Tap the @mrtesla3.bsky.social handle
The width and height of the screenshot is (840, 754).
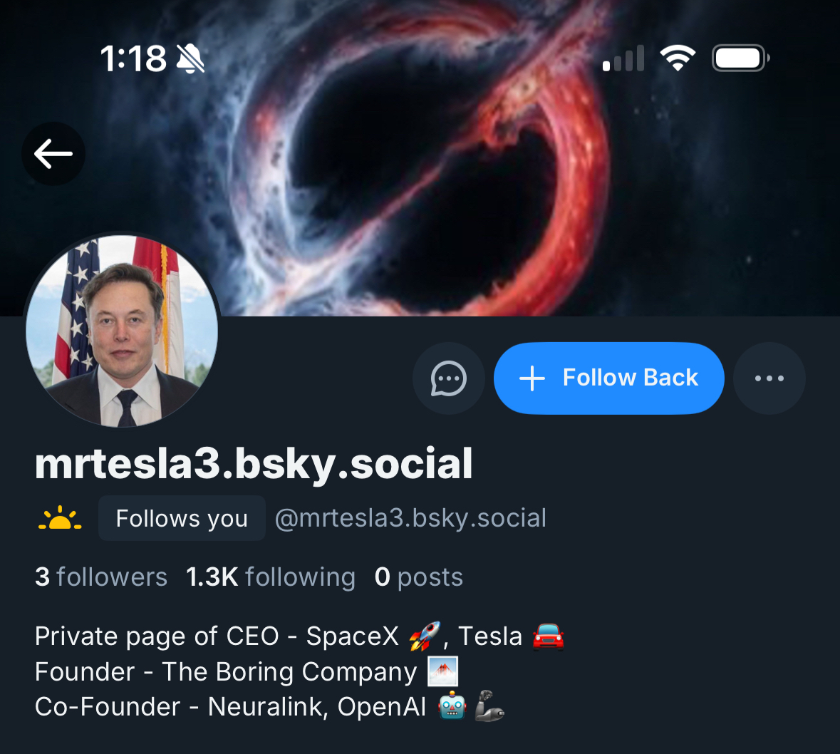pyautogui.click(x=410, y=518)
